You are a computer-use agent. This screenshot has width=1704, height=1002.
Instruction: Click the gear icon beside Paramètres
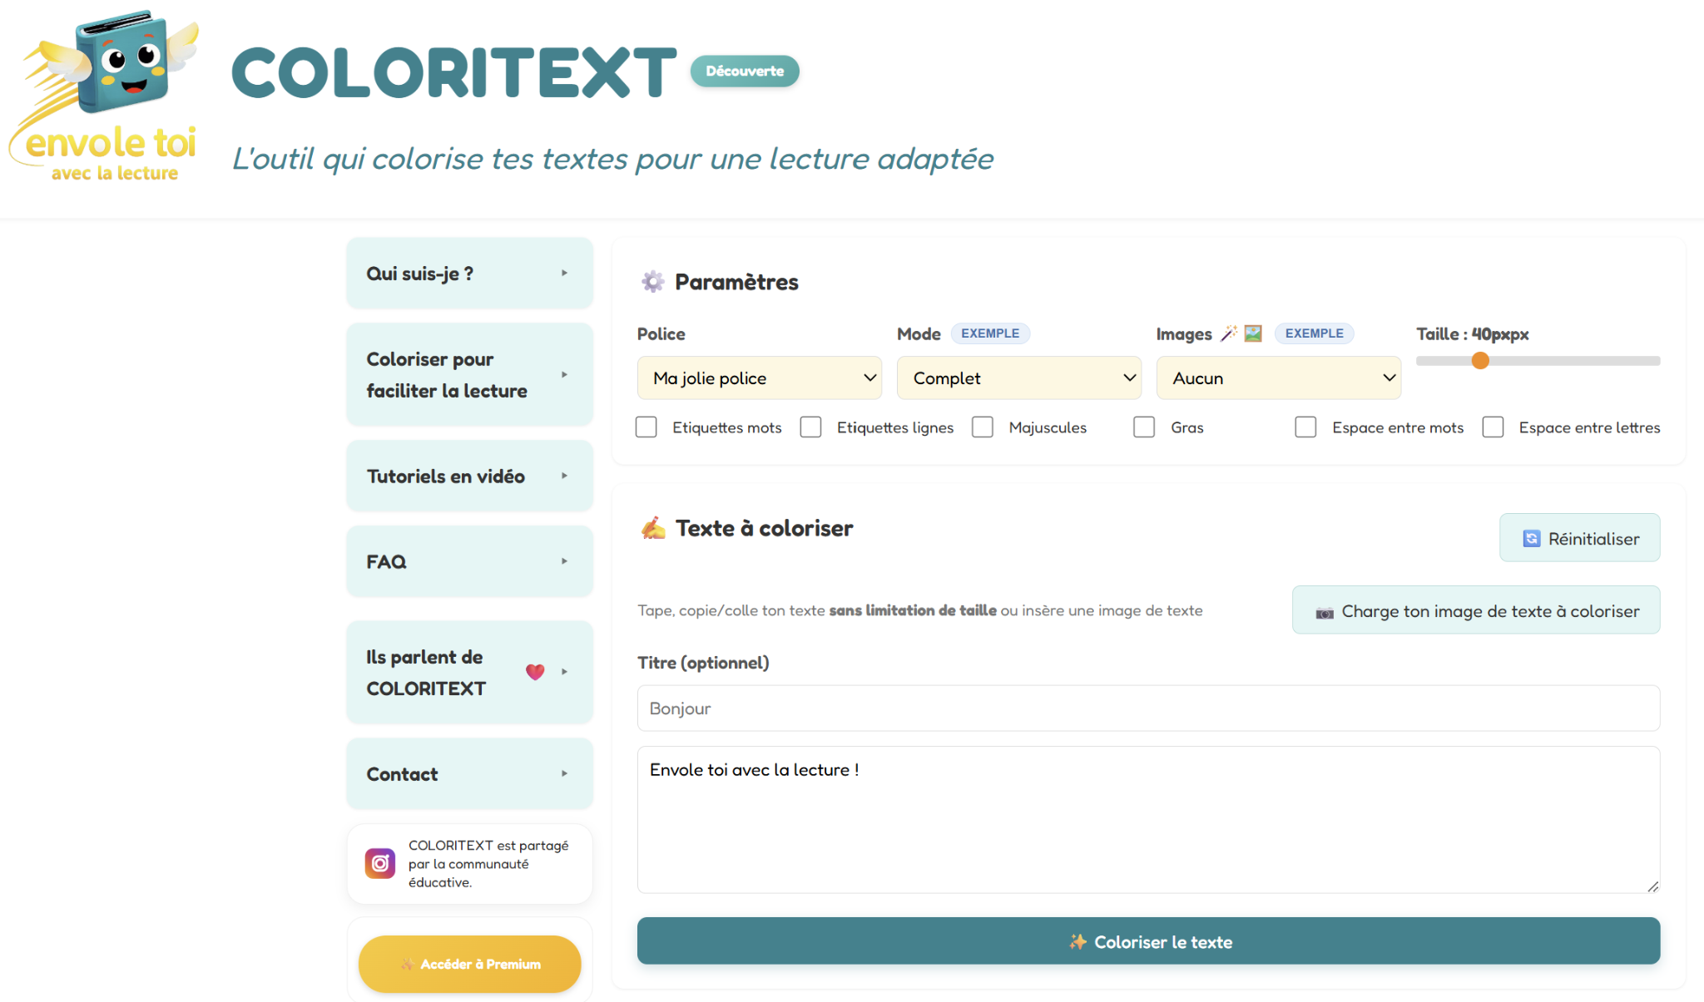pyautogui.click(x=654, y=281)
